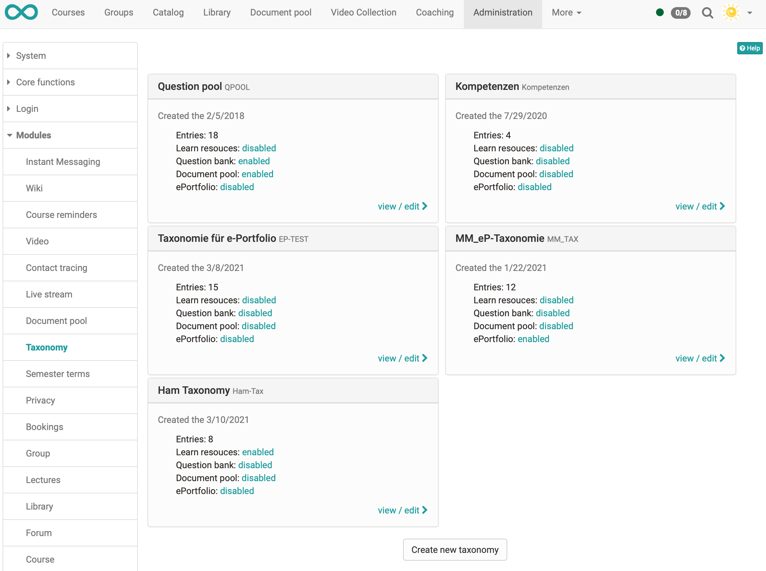This screenshot has height=571, width=766.
Task: Open the user account dropdown arrow
Action: [x=750, y=13]
